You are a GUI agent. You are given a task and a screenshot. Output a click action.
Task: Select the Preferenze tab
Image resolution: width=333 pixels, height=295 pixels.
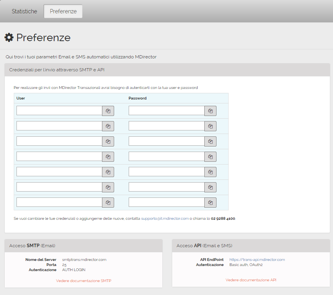[63, 11]
